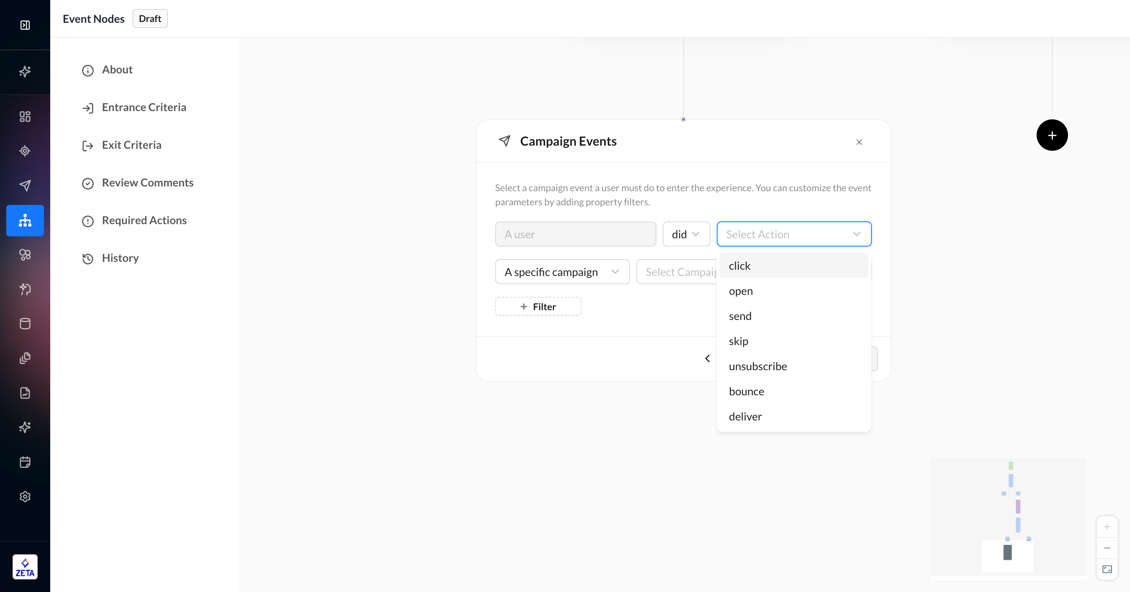This screenshot has width=1130, height=592.
Task: Open the lower sparkle icon in sidebar
Action: click(25, 427)
